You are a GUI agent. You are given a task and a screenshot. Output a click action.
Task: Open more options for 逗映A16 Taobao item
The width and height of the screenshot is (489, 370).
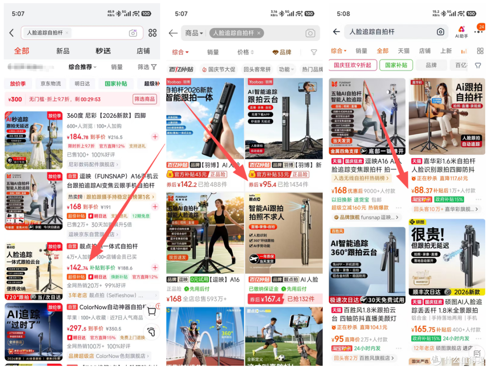[x=398, y=208]
